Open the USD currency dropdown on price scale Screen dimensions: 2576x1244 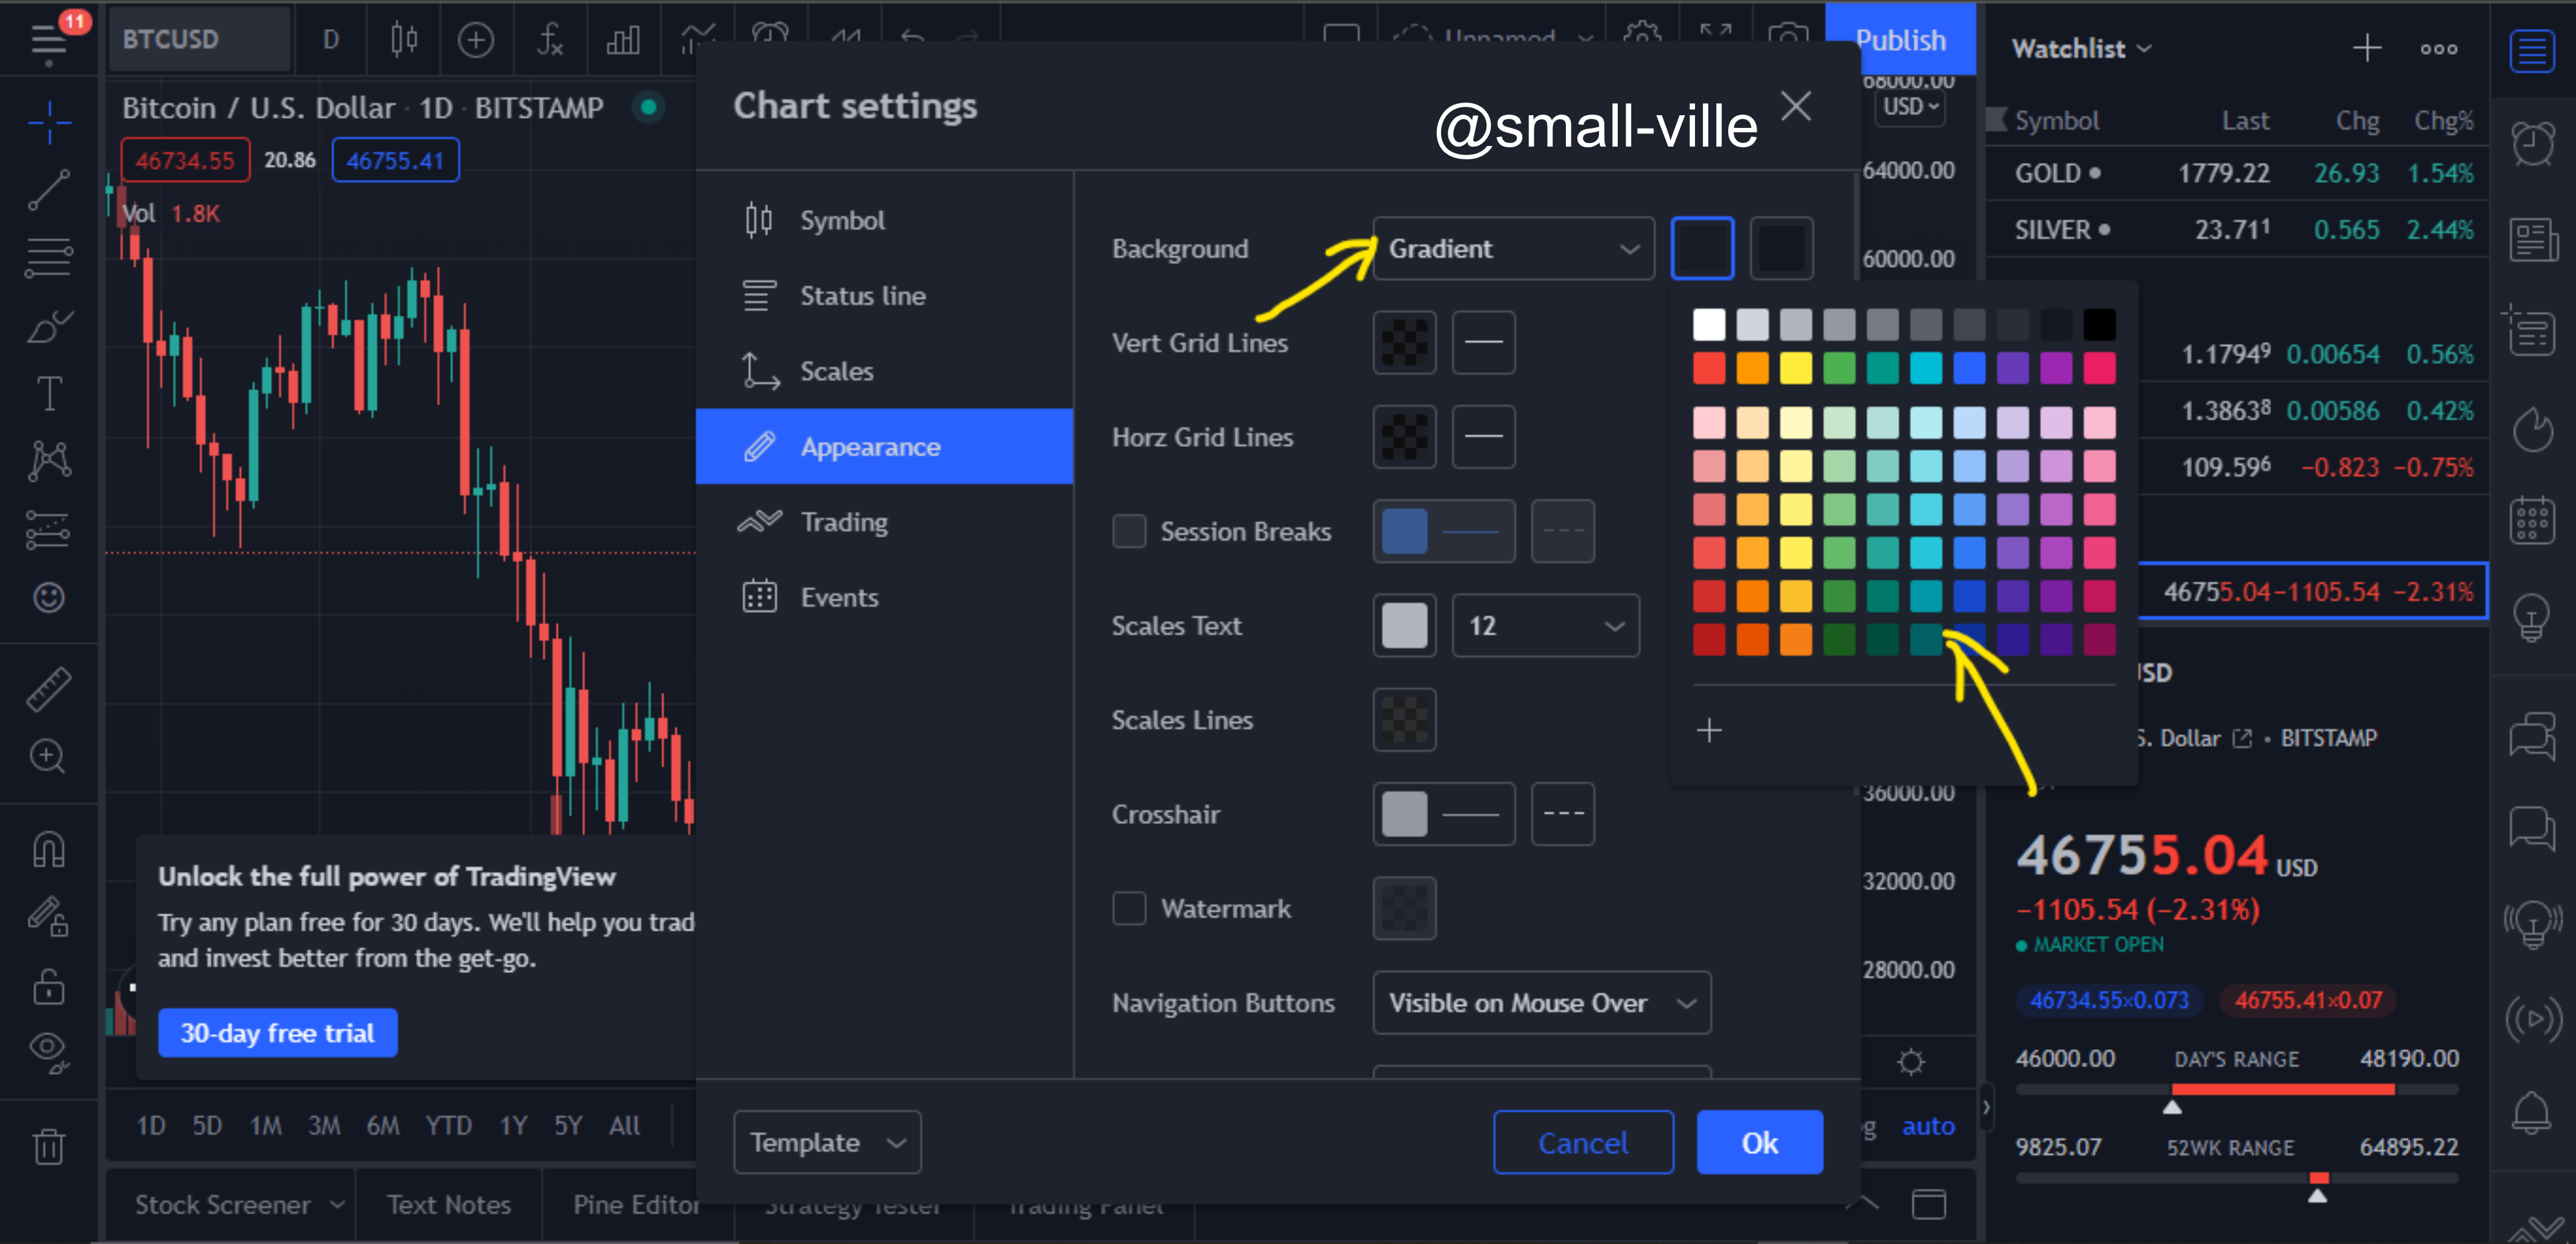pyautogui.click(x=1911, y=106)
